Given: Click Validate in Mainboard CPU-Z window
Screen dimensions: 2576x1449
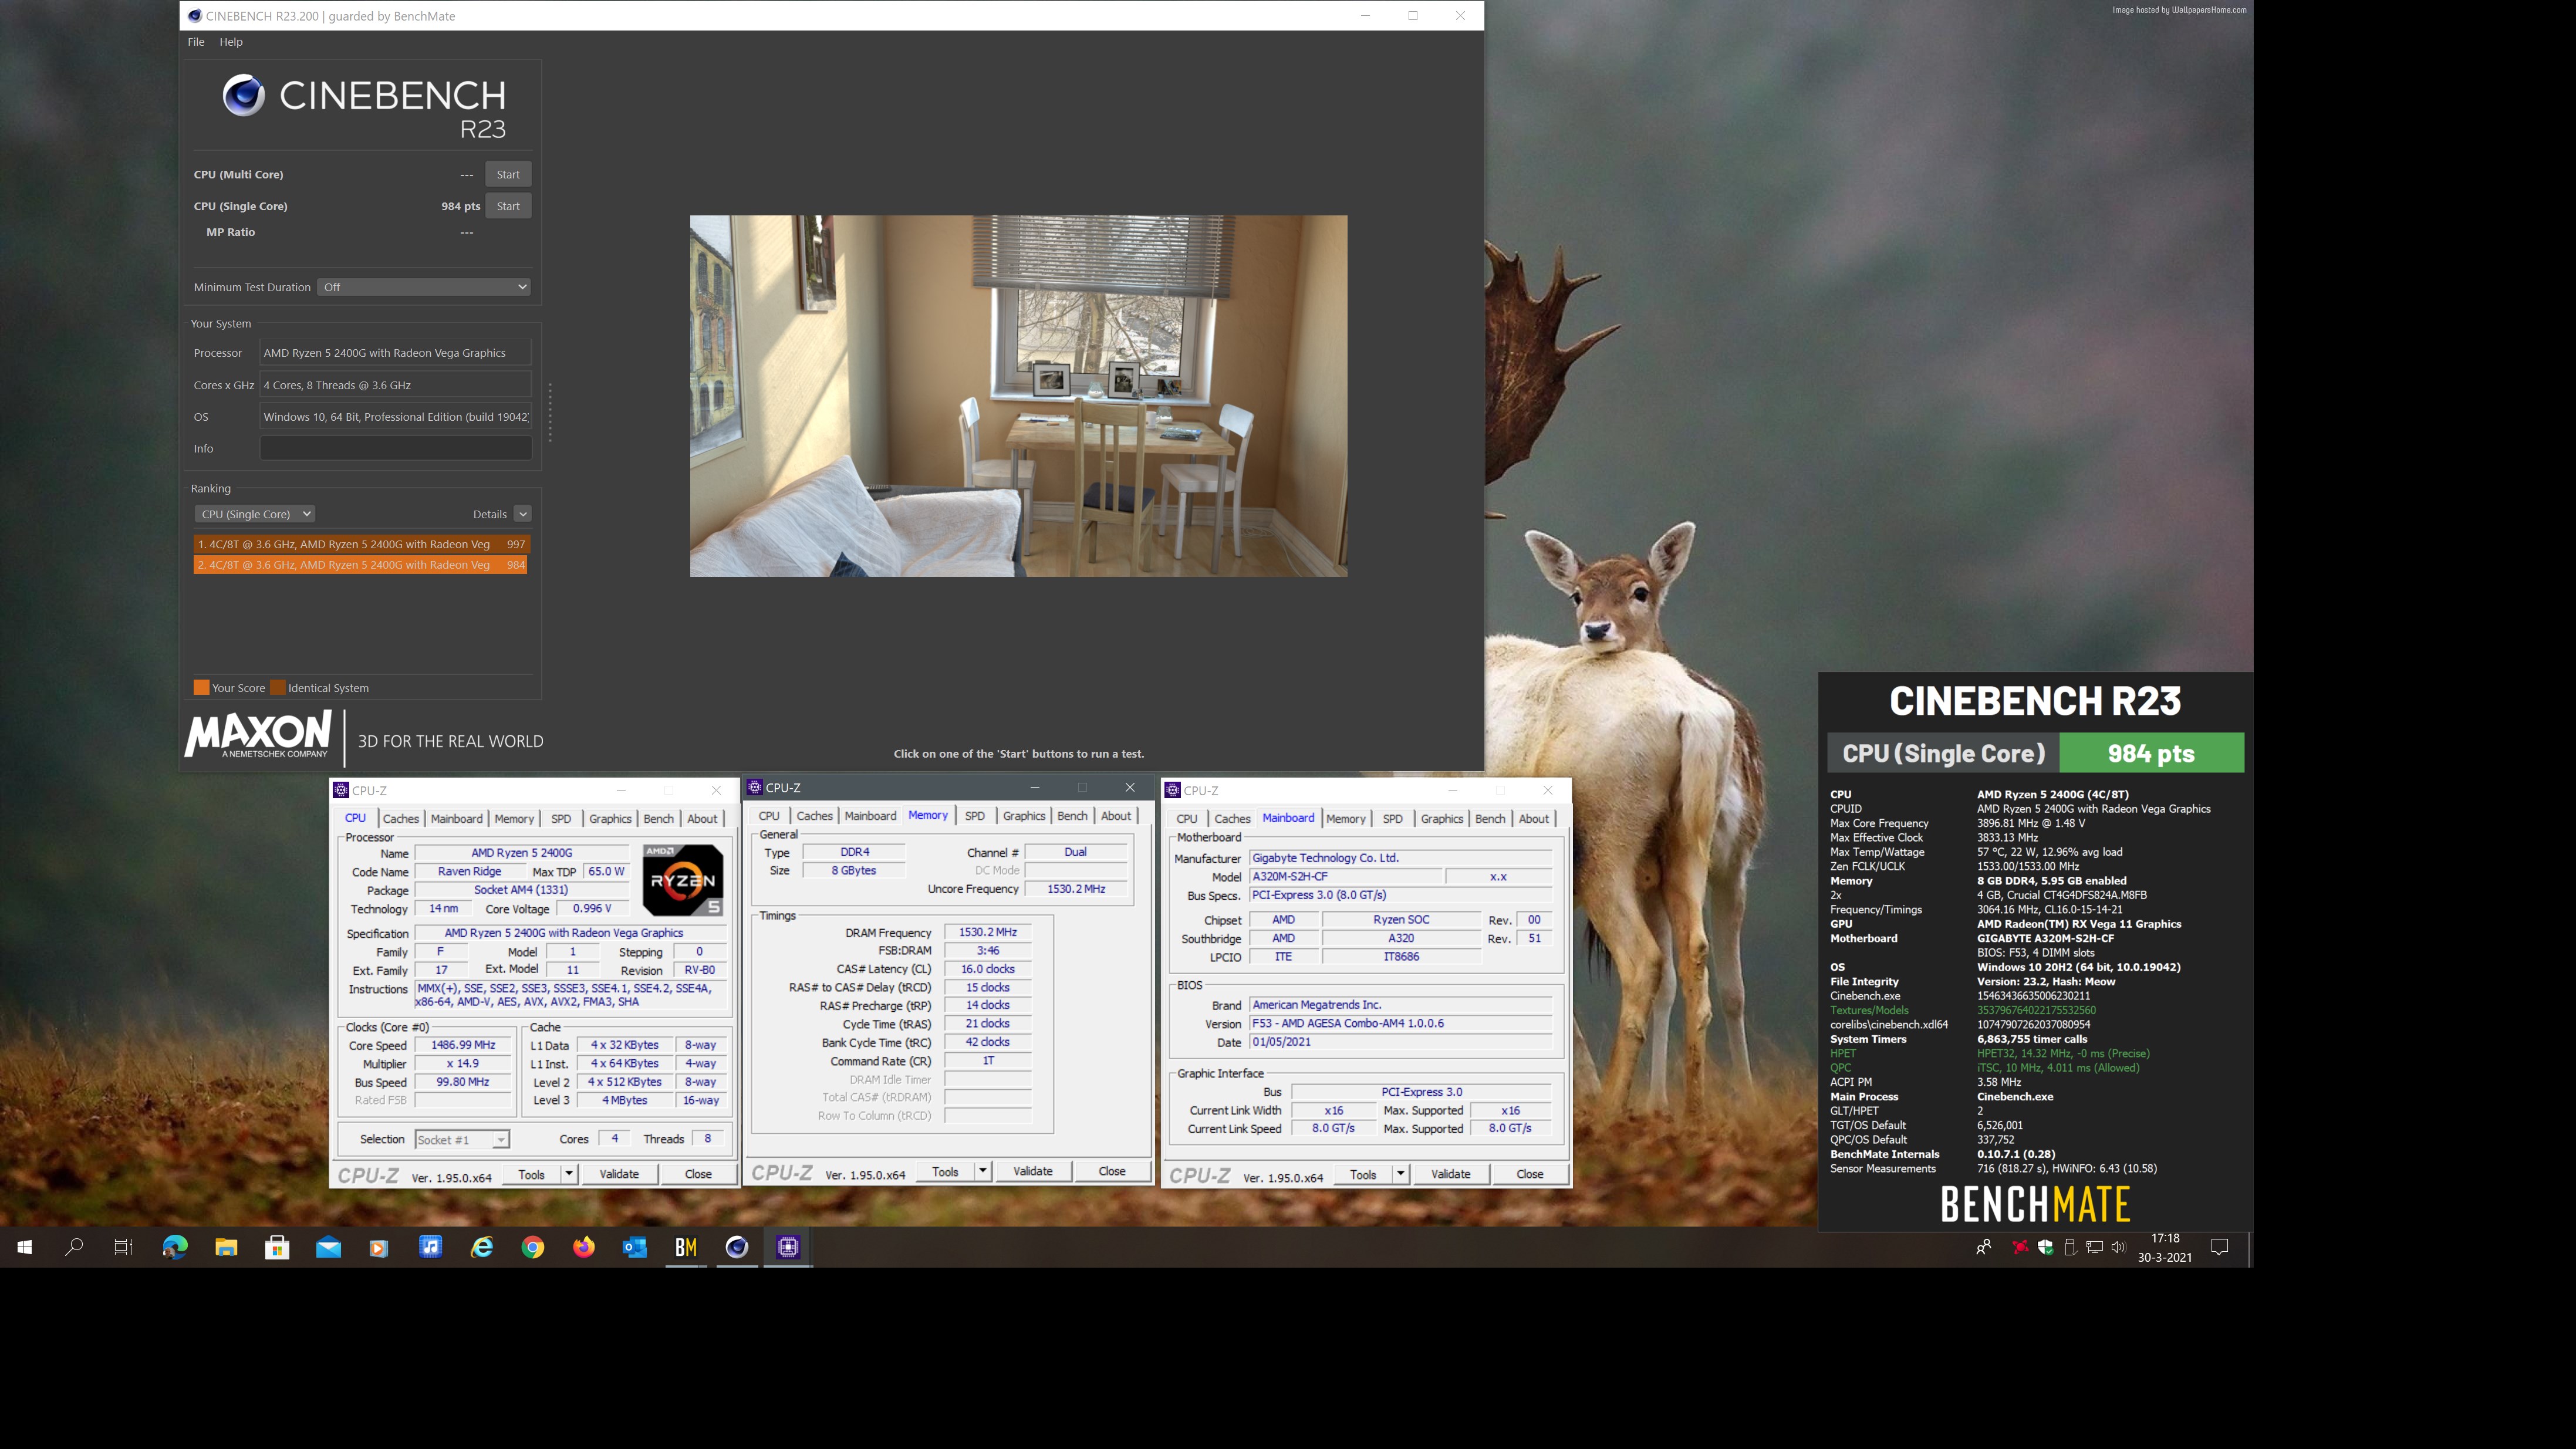Looking at the screenshot, I should (x=1451, y=1174).
